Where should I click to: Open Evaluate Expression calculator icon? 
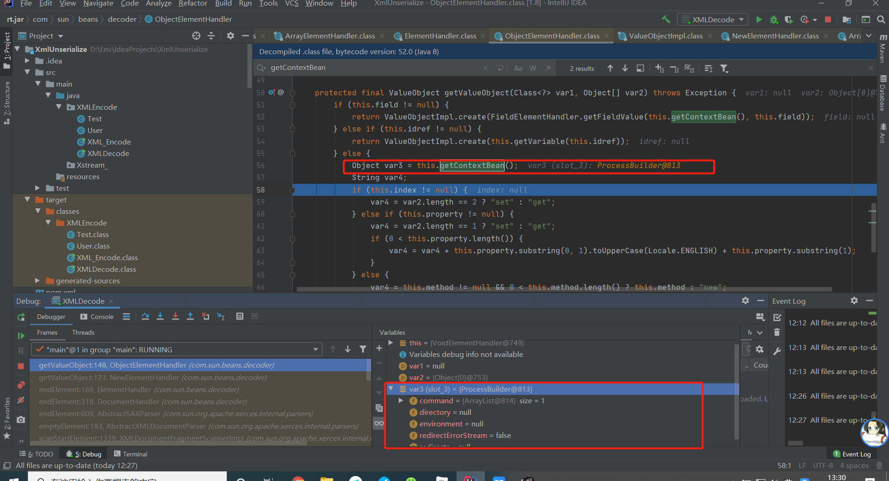(x=239, y=316)
